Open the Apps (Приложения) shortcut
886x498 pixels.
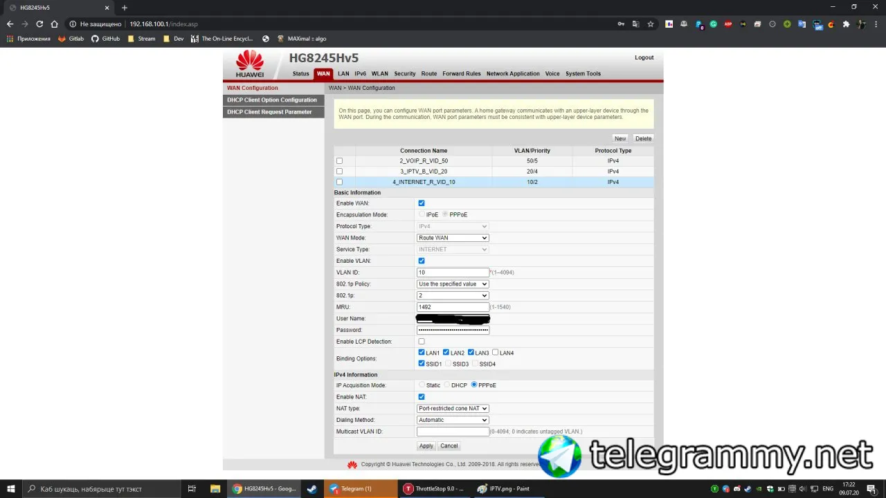coord(28,39)
